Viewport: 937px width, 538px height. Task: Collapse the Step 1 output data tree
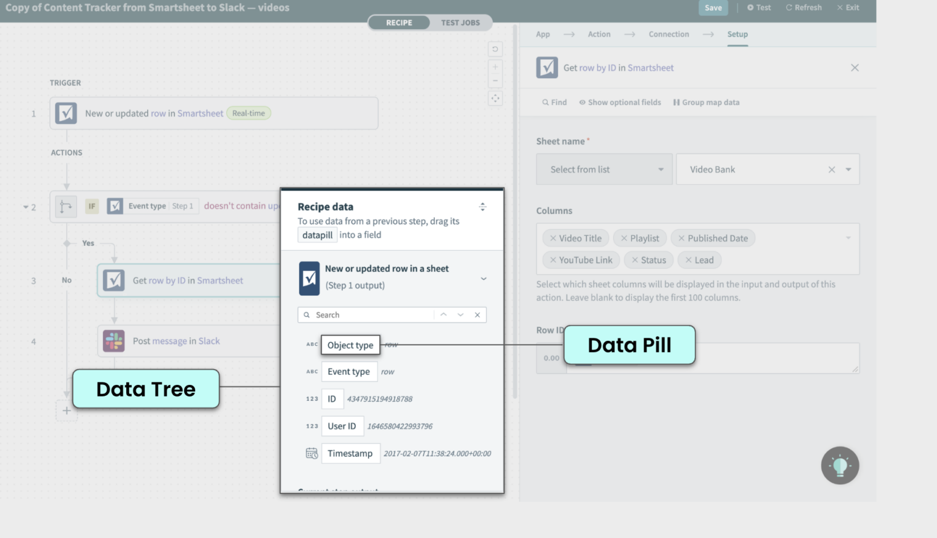[x=483, y=278]
